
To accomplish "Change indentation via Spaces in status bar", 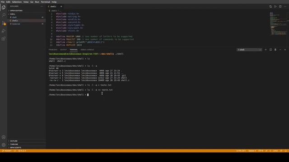I will click(252, 151).
